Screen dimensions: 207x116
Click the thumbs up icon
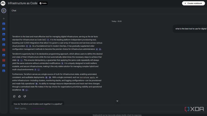[19, 96]
